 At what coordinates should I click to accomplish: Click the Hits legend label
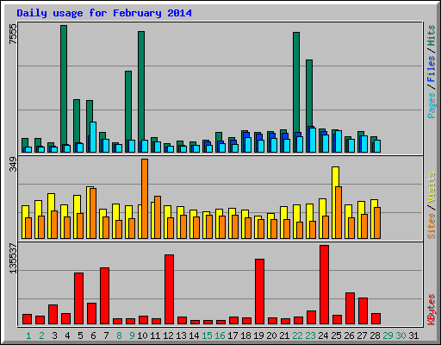tap(431, 35)
